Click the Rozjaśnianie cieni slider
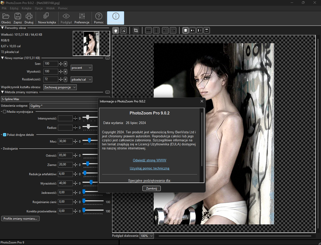The image size is (321, 245). pyautogui.click(x=93, y=201)
